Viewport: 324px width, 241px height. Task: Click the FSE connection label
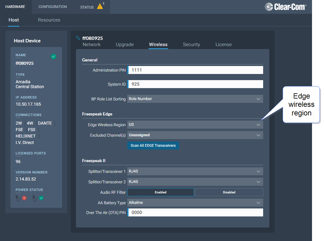[19, 130]
